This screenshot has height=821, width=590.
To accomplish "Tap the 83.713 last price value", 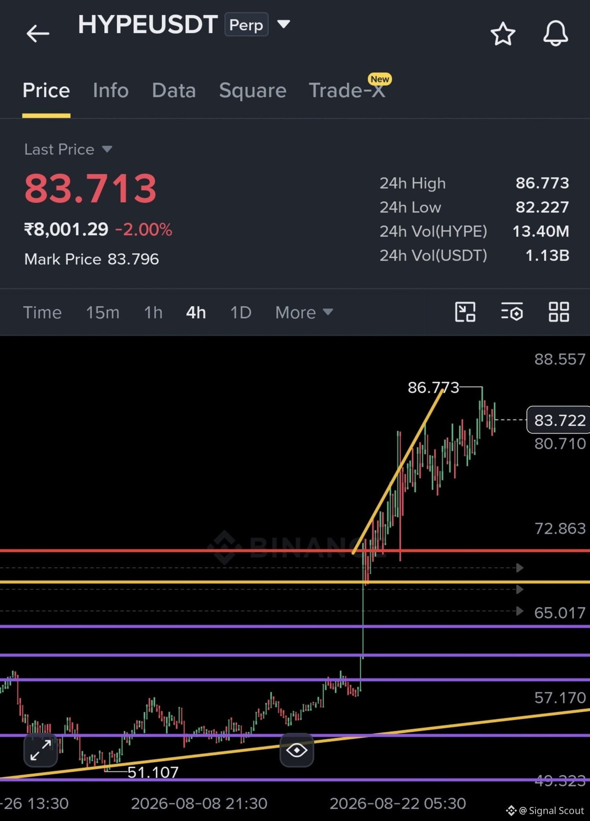I will [90, 188].
